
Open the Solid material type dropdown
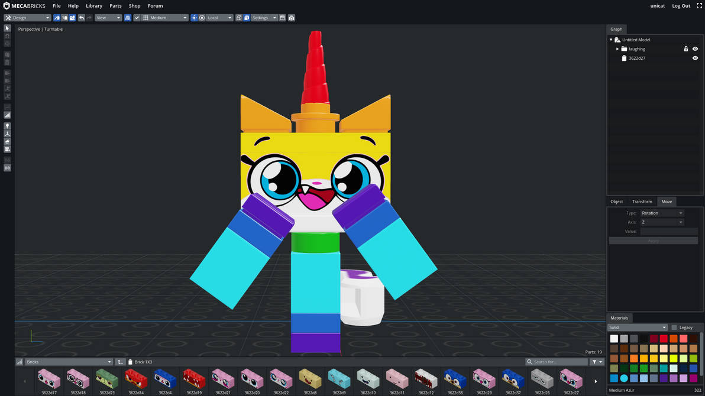(x=637, y=327)
